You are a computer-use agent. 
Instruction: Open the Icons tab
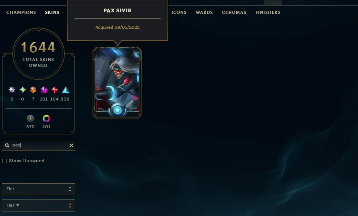pyautogui.click(x=179, y=12)
